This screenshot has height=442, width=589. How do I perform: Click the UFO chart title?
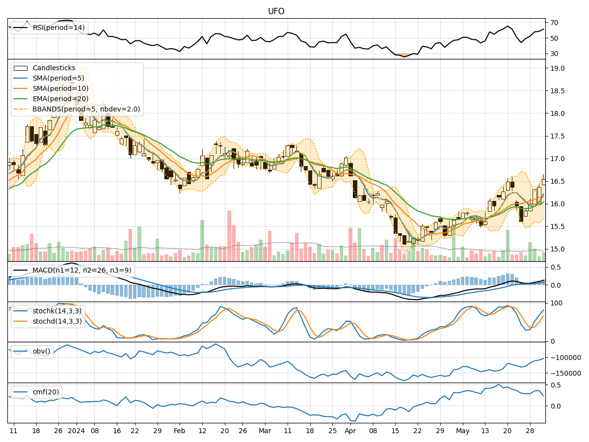[x=276, y=11]
